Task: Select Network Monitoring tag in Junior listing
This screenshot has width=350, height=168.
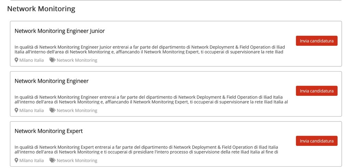Action: 77,60
